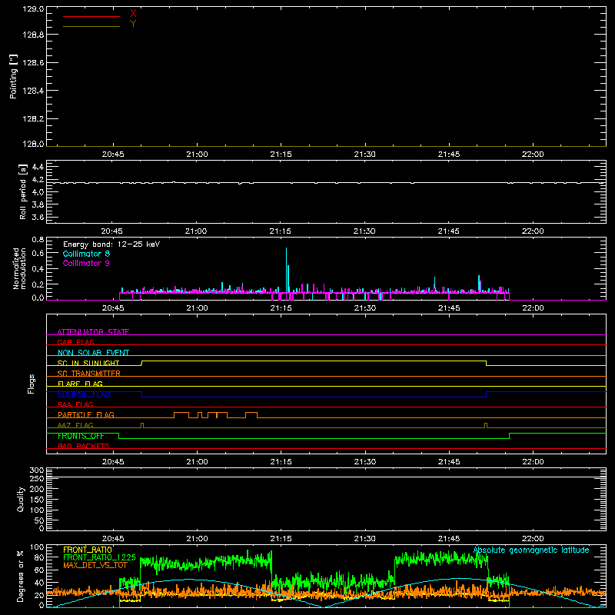Click the GAP_FLAG label

click(75, 342)
